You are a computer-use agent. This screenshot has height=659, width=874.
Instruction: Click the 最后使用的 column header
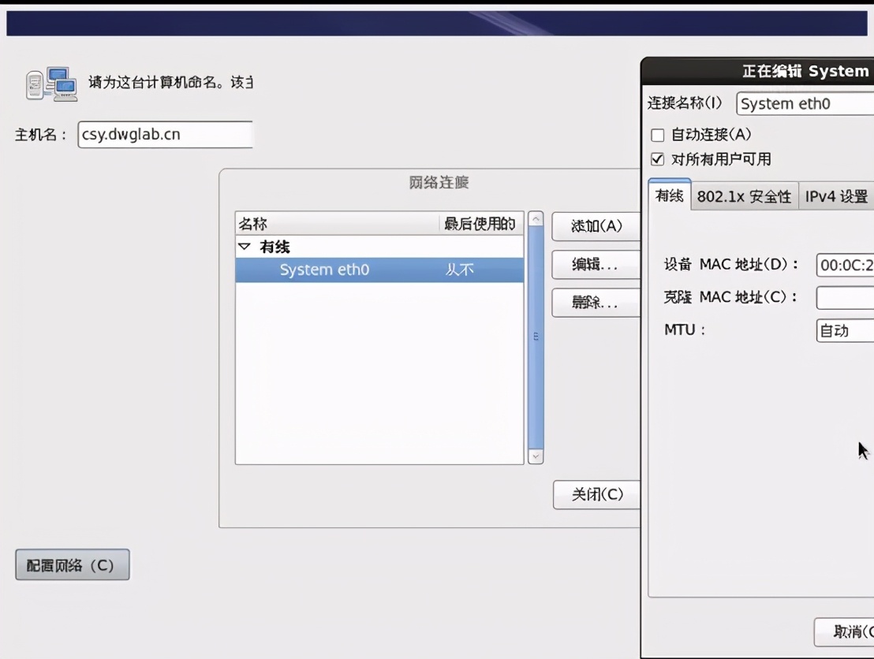482,224
